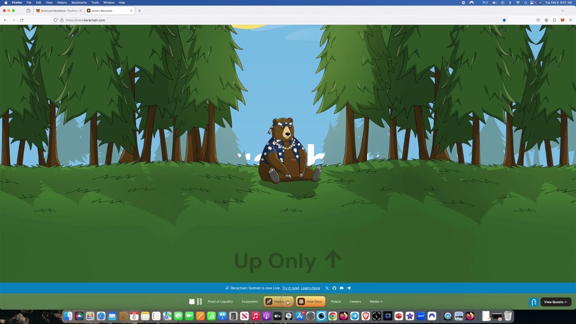Open Telegram app in the dock
576x324 pixels.
[355, 316]
